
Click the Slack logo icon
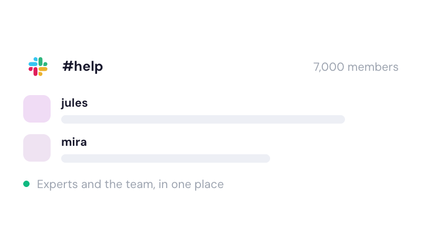click(38, 67)
